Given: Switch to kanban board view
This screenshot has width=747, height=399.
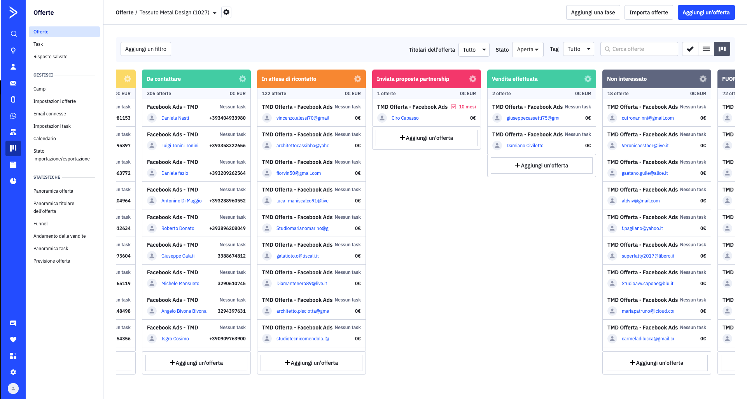Looking at the screenshot, I should click(x=722, y=49).
